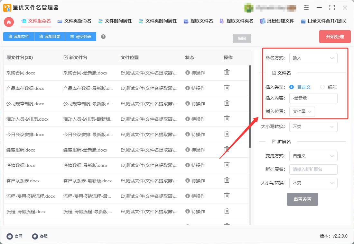This screenshot has width=354, height=244.
Task: Delete the 客户联系表.docx row via trash icon
Action: (227, 180)
